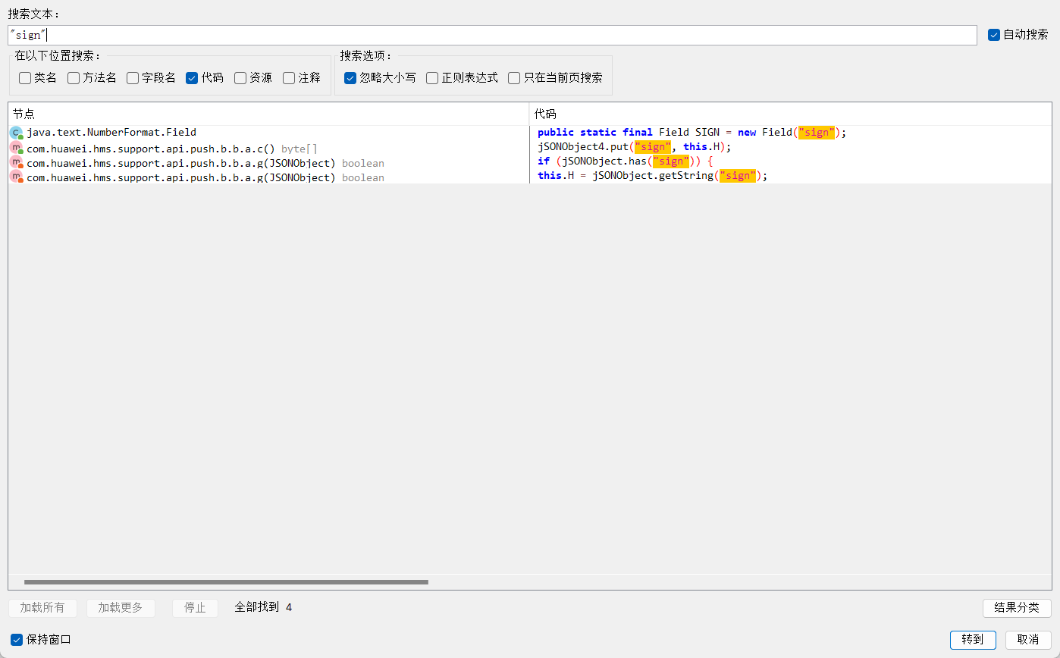Toggle the 自动搜索 checkbox
The height and width of the screenshot is (658, 1060).
click(x=994, y=35)
